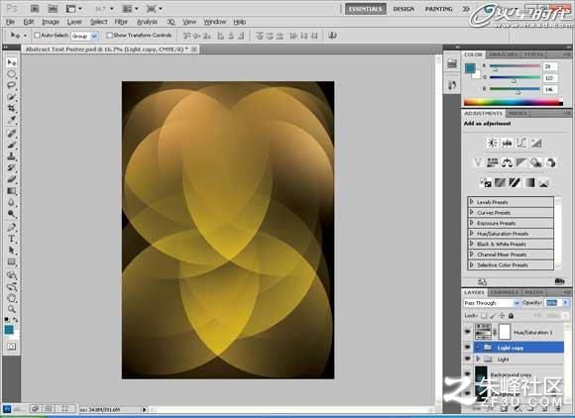Switch to the Channels tab
This screenshot has width=575, height=418.
(505, 292)
